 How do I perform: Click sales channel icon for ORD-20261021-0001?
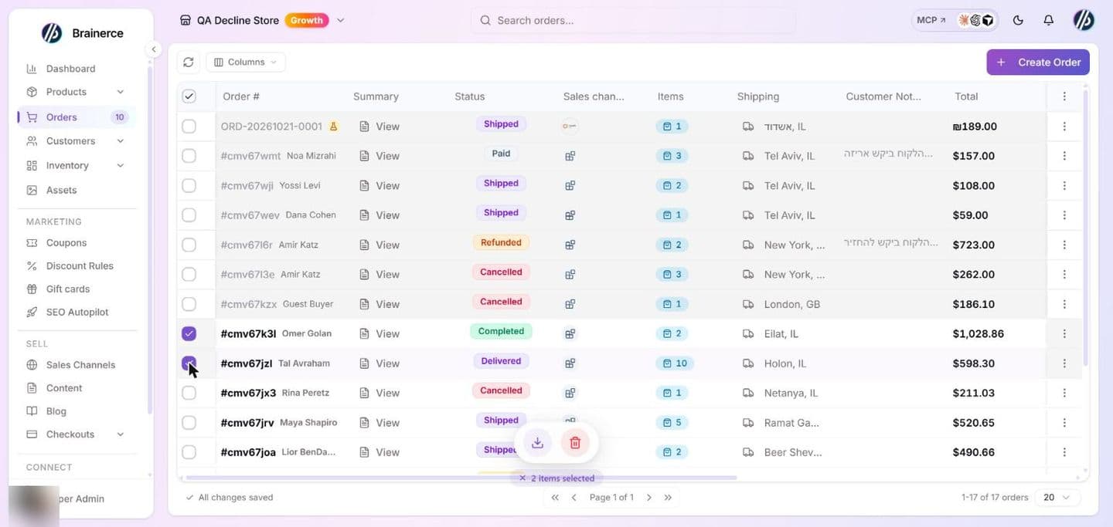(570, 126)
